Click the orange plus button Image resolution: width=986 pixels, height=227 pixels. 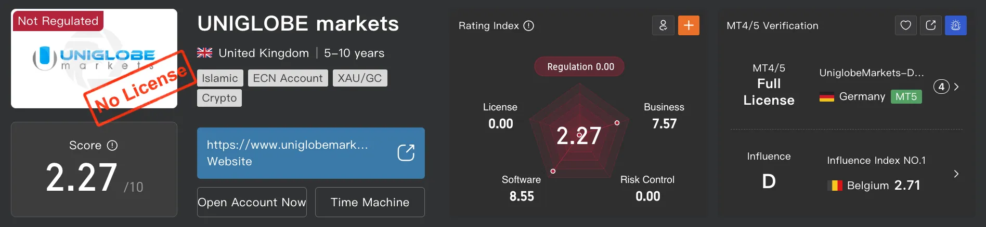pos(689,25)
